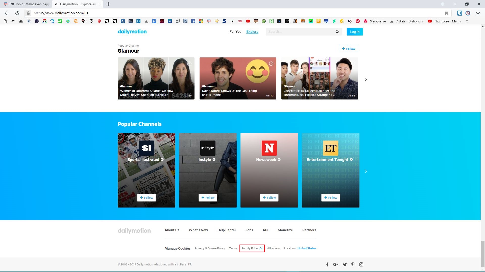This screenshot has width=485, height=272.
Task: Open Dailymotion Instagram page icon
Action: (x=361, y=264)
